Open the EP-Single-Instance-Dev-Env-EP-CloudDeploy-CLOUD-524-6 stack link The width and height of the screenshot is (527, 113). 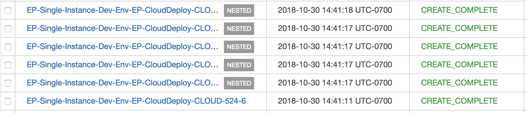click(136, 101)
